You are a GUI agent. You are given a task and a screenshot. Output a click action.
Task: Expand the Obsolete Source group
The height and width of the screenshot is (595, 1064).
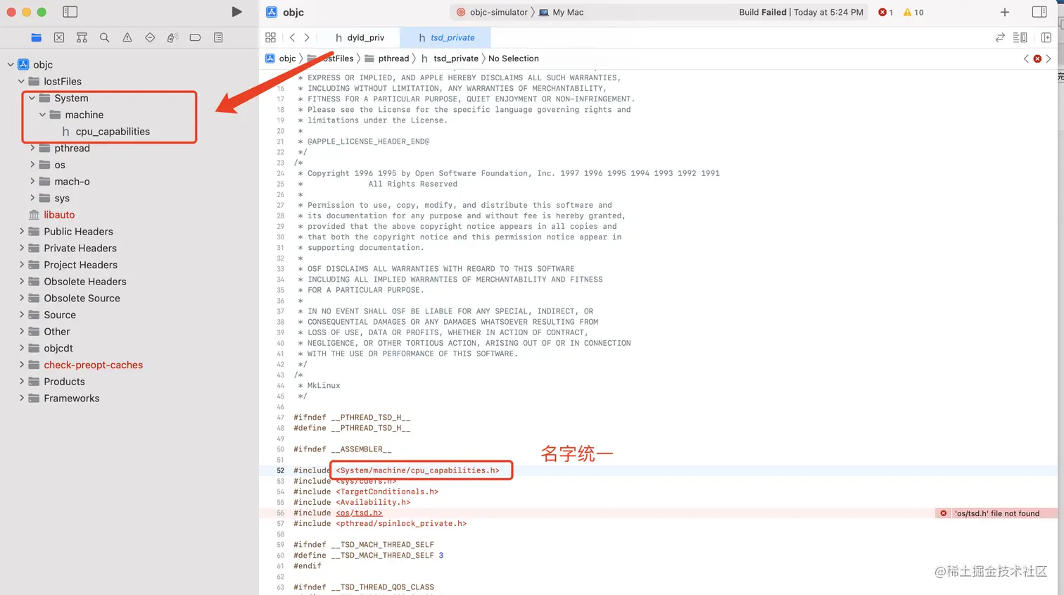coord(21,298)
